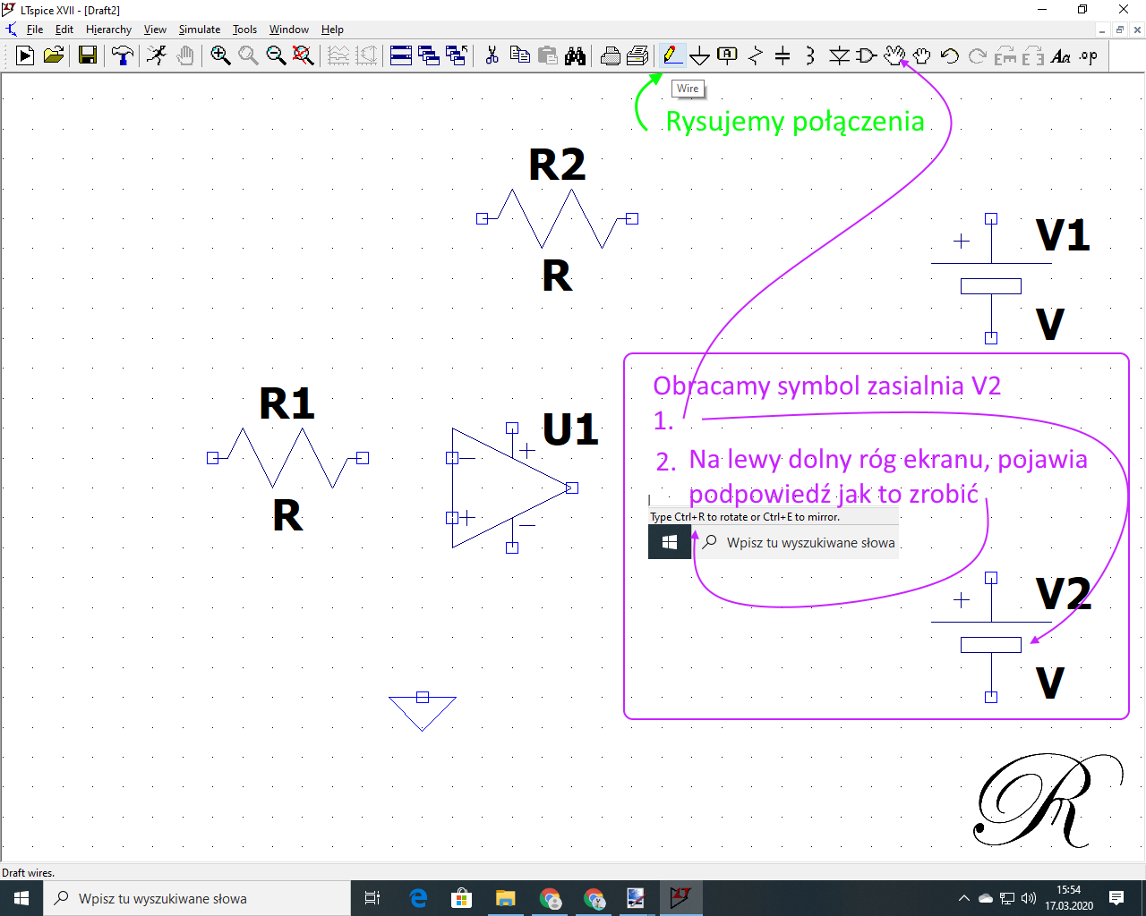Run the simulation using the running man icon

pos(157,55)
